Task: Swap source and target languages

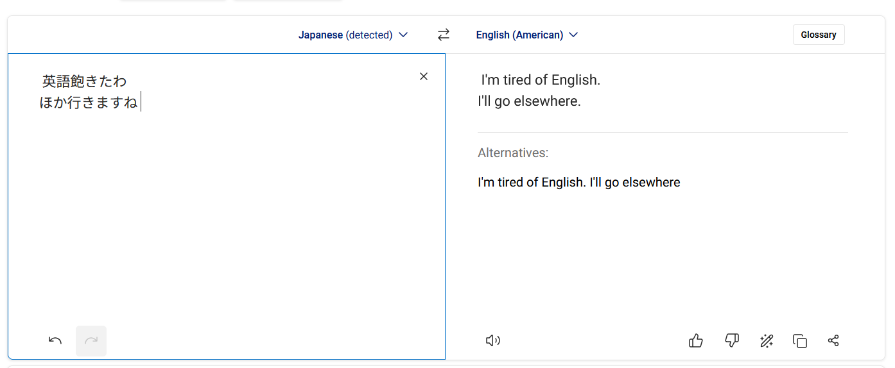Action: (444, 35)
